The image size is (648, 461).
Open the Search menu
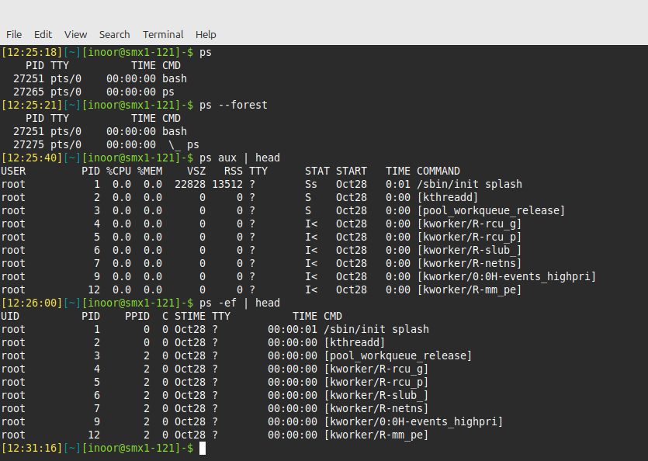pos(114,34)
